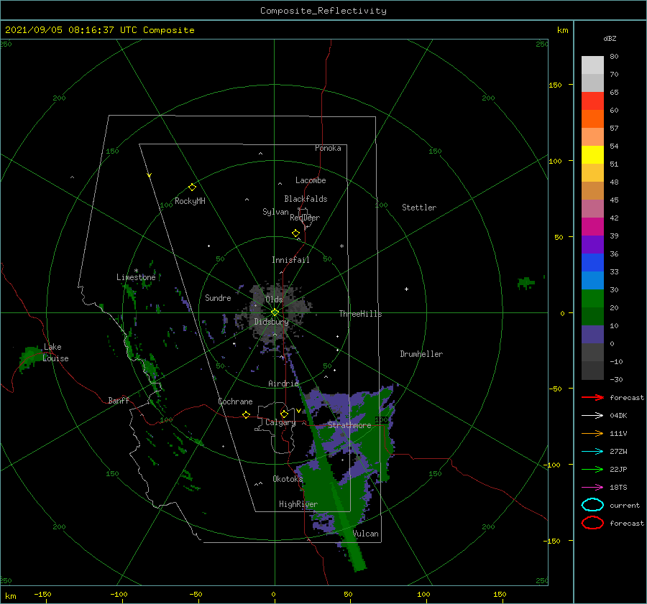Screen dimensions: 647x604
Task: Click the Drumheller label
Action: click(421, 354)
